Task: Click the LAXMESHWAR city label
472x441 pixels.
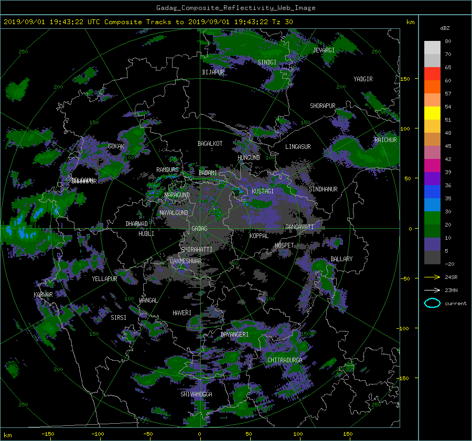Action: [186, 261]
